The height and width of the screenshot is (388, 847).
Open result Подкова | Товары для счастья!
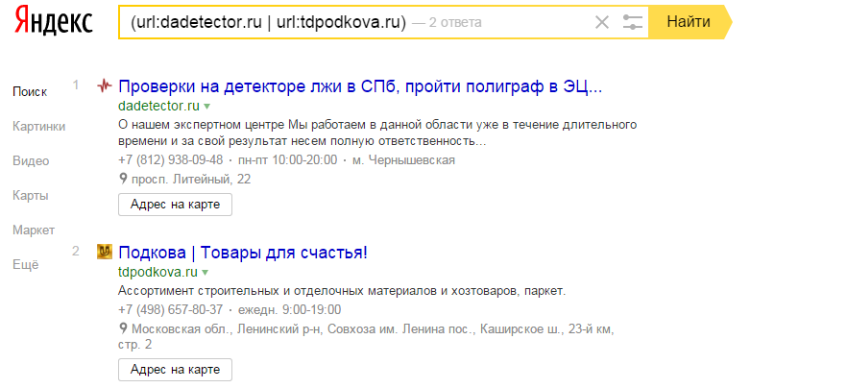[x=243, y=253]
